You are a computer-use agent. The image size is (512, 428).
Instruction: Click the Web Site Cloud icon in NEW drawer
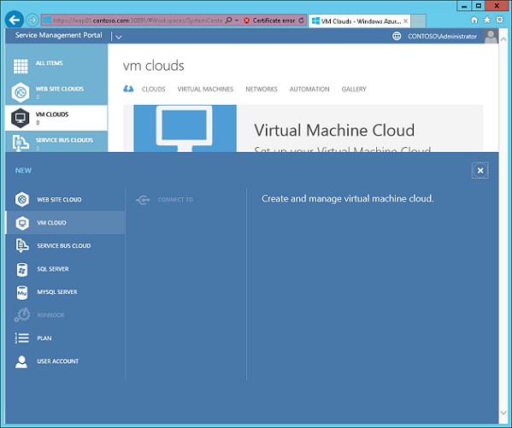22,199
